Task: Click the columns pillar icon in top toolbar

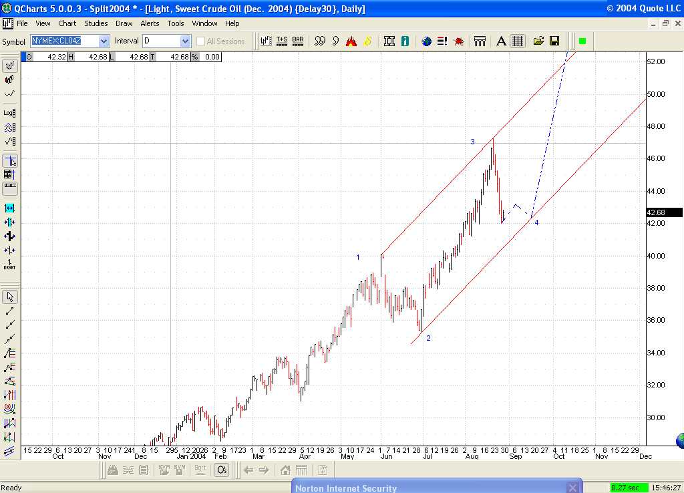Action: pyautogui.click(x=480, y=41)
